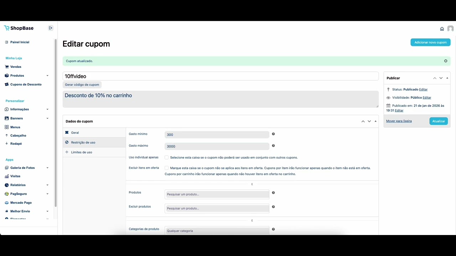Move Dados do cupom panel up
This screenshot has height=256, width=456.
(363, 121)
